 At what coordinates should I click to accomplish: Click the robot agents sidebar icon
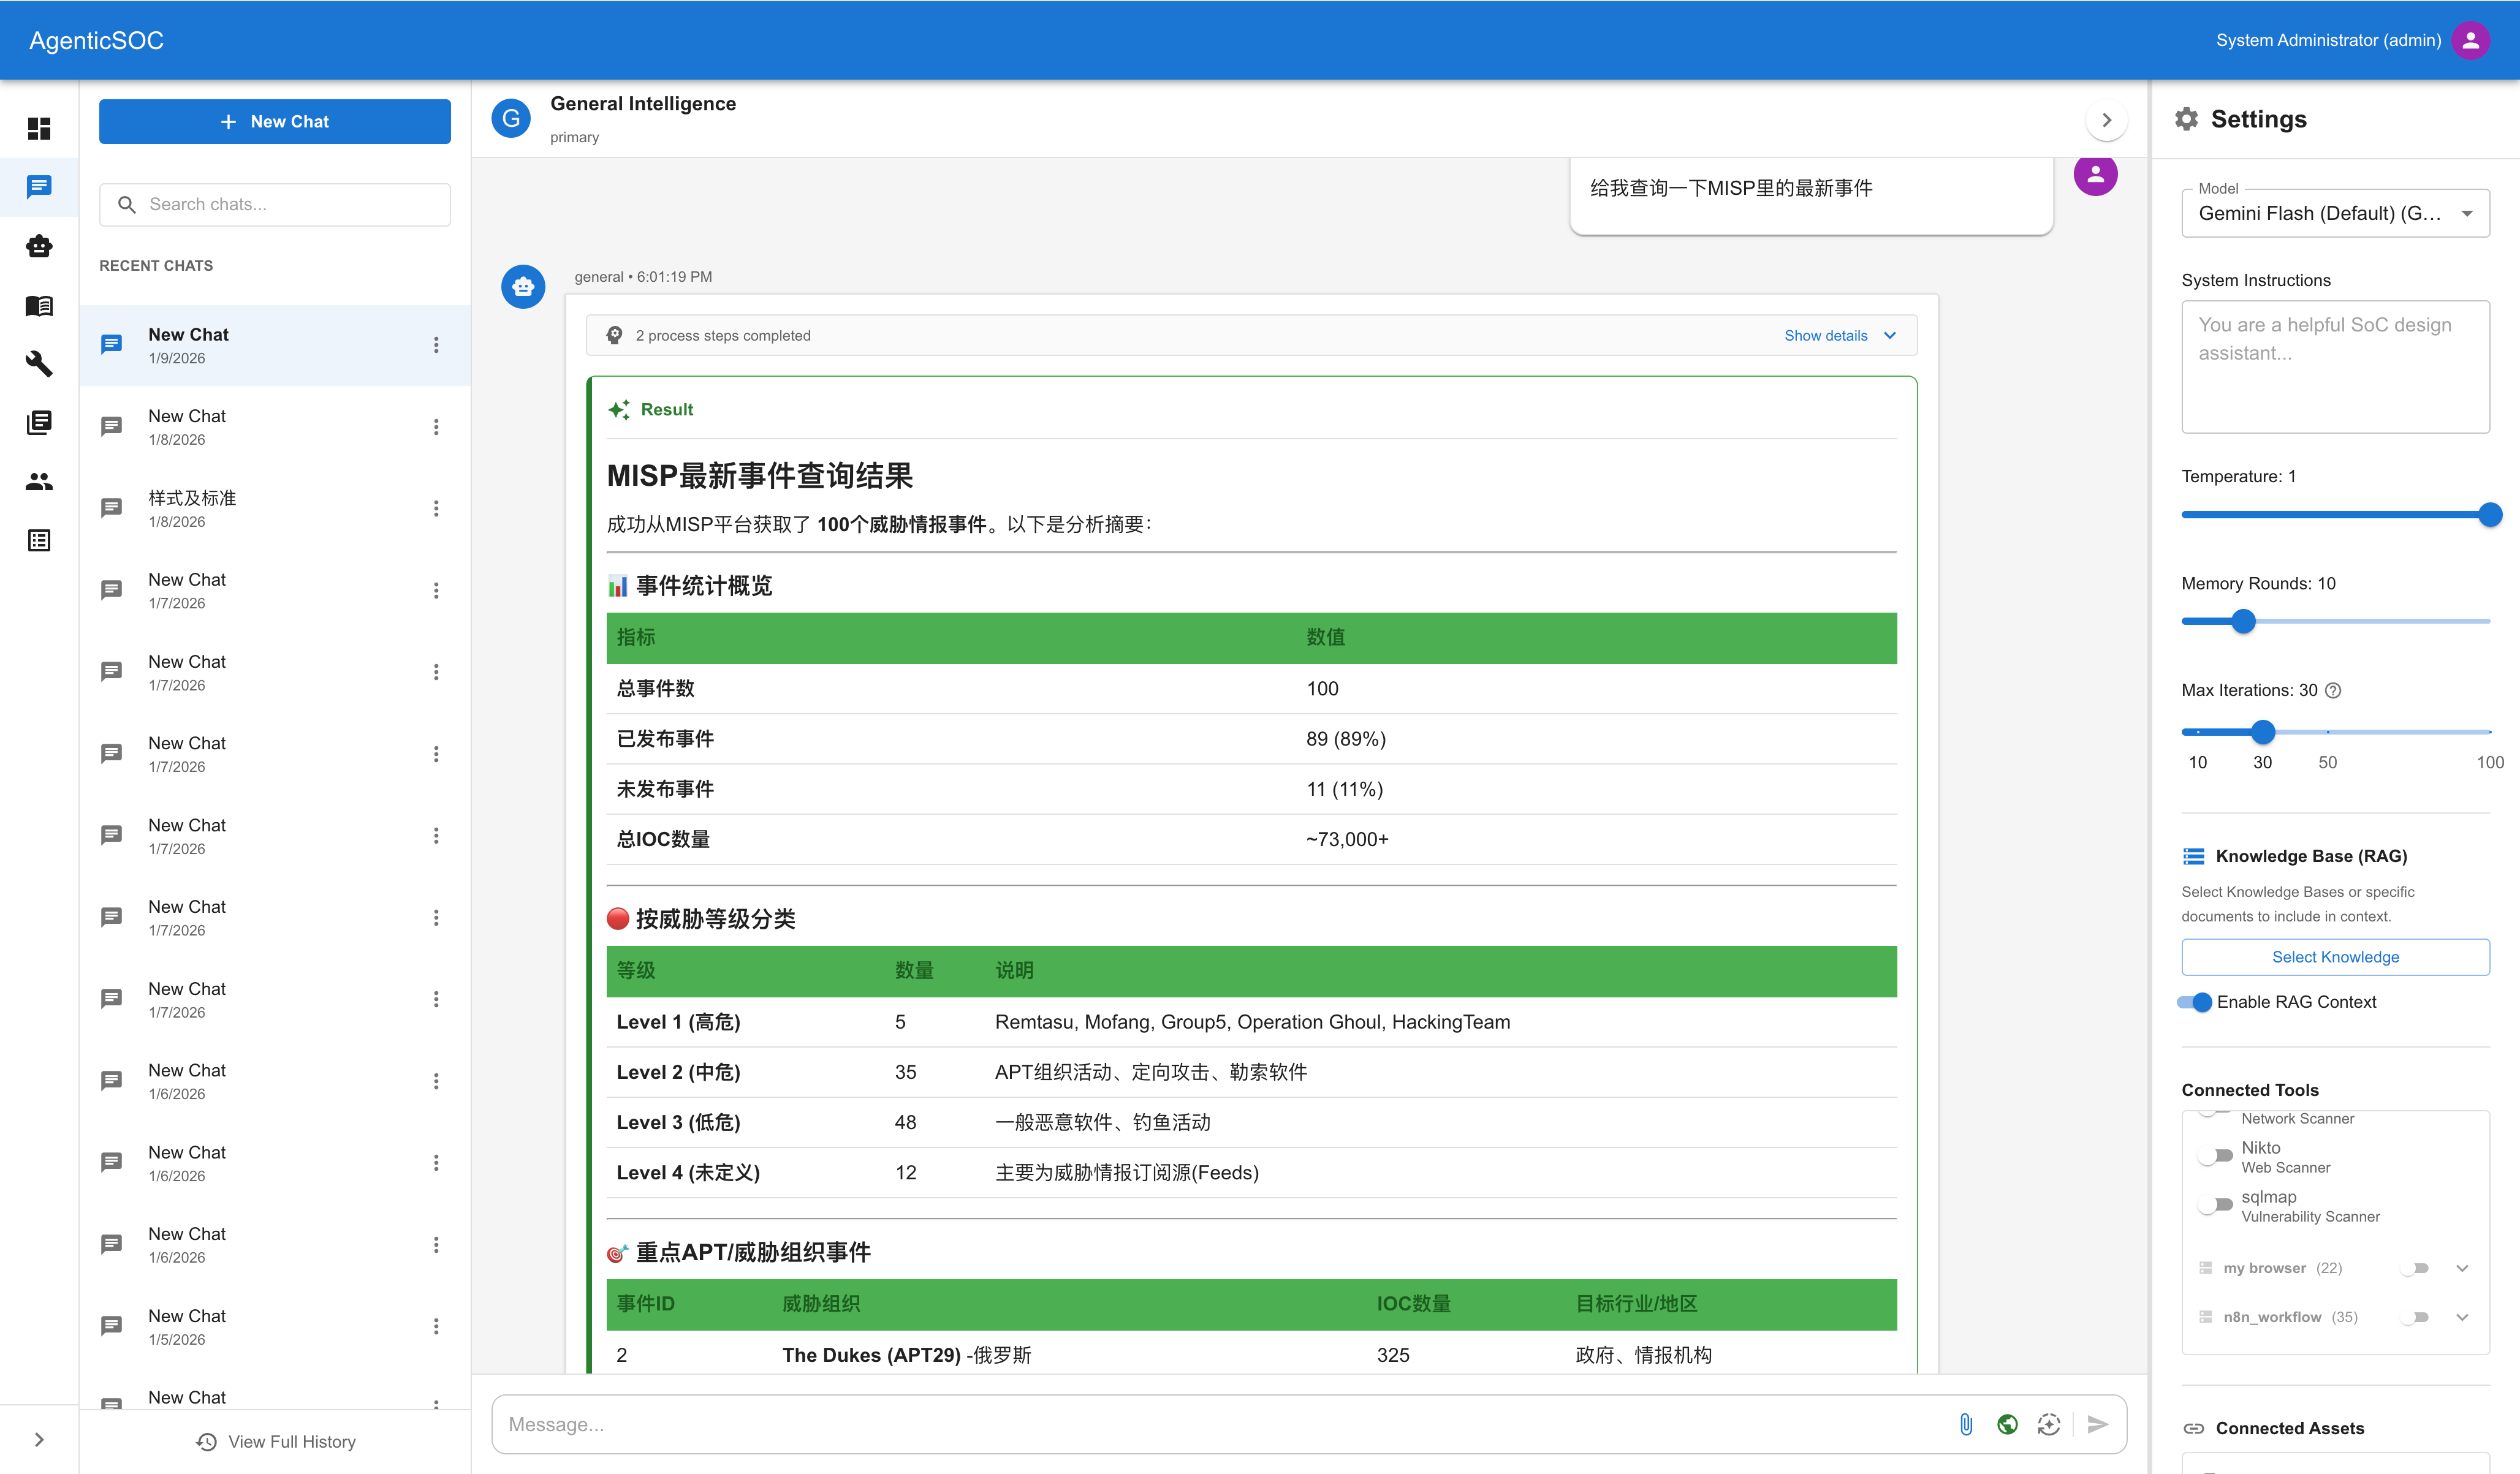39,246
